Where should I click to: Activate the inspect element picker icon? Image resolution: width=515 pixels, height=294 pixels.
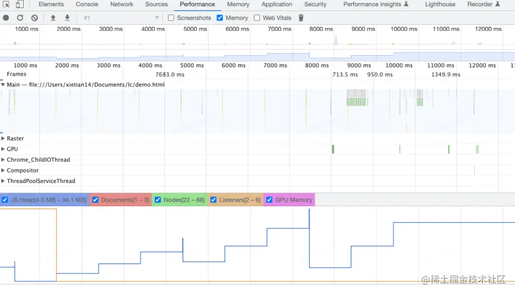tap(6, 4)
